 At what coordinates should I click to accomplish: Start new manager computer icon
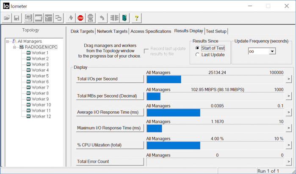[28, 18]
